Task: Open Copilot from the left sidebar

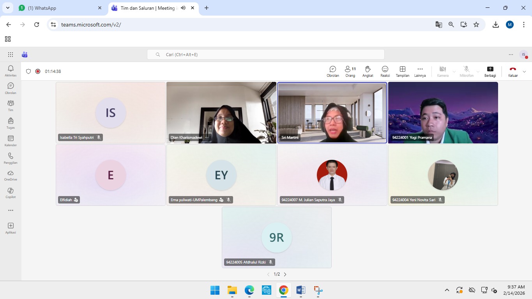Action: click(11, 193)
